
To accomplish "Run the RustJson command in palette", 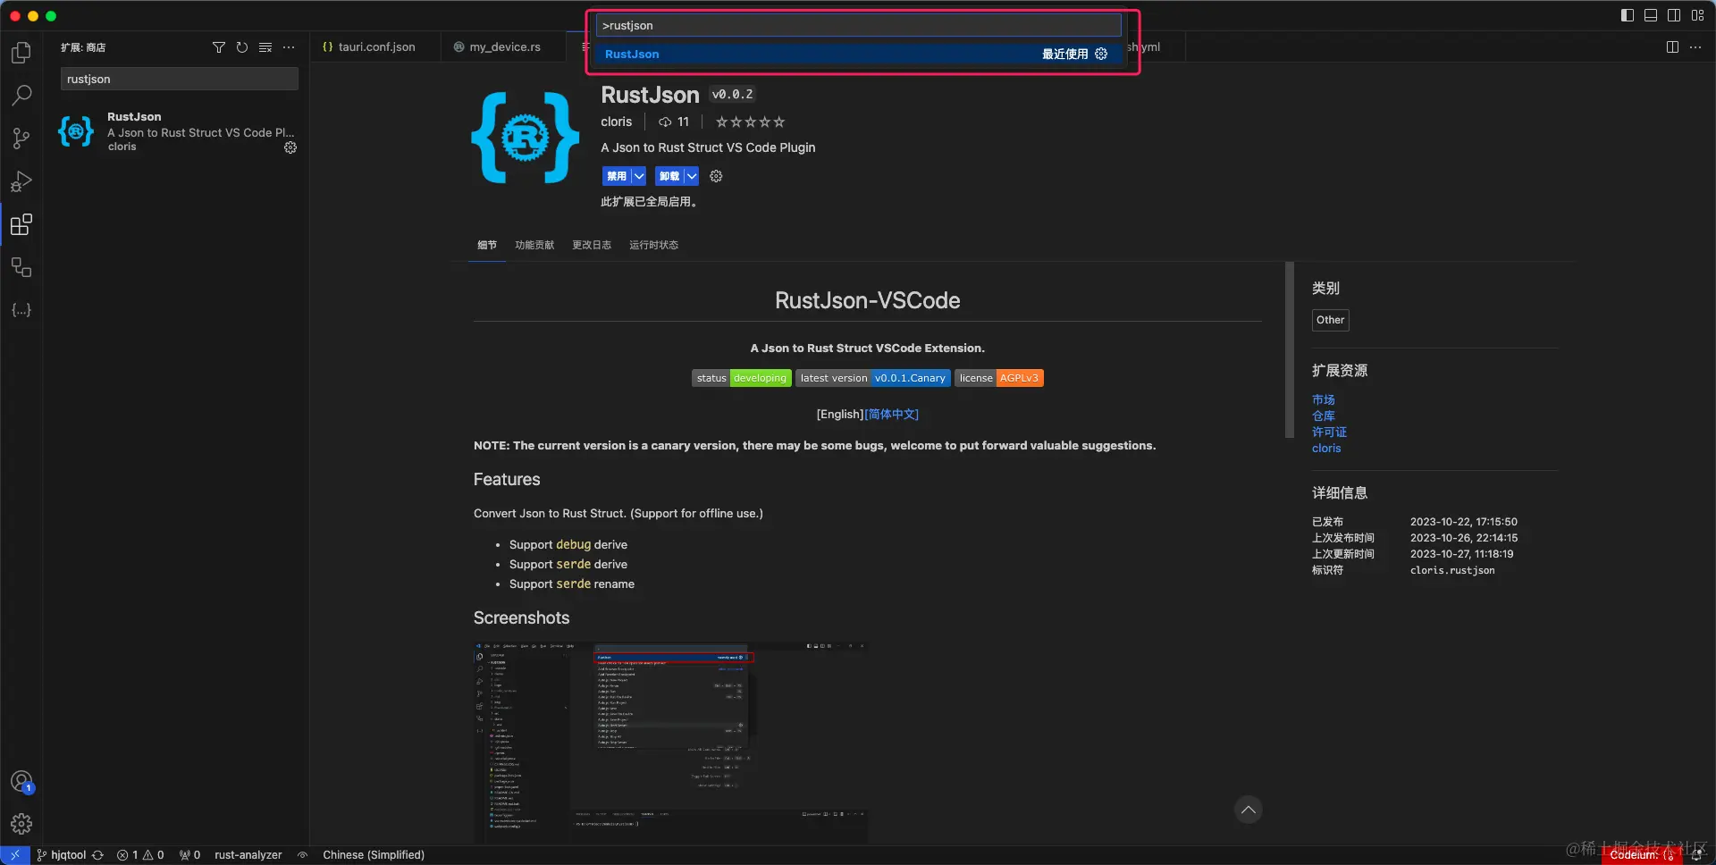I will (x=859, y=54).
